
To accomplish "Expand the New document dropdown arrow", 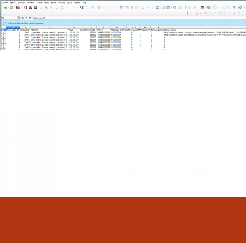I will pos(9,7).
